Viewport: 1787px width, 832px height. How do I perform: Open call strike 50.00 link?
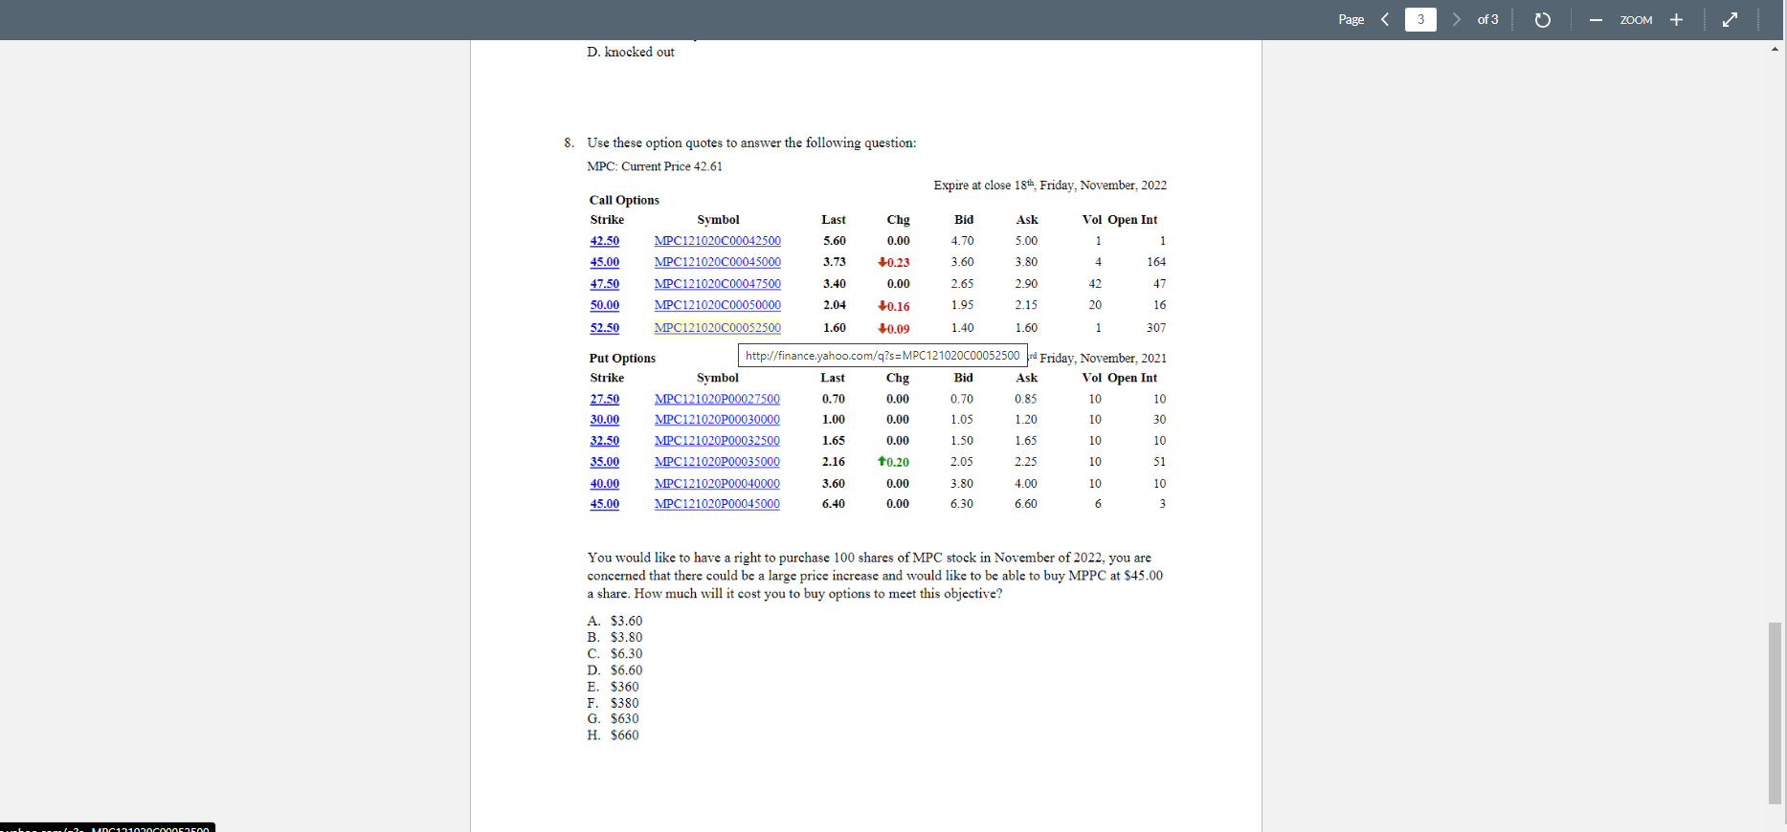(604, 305)
